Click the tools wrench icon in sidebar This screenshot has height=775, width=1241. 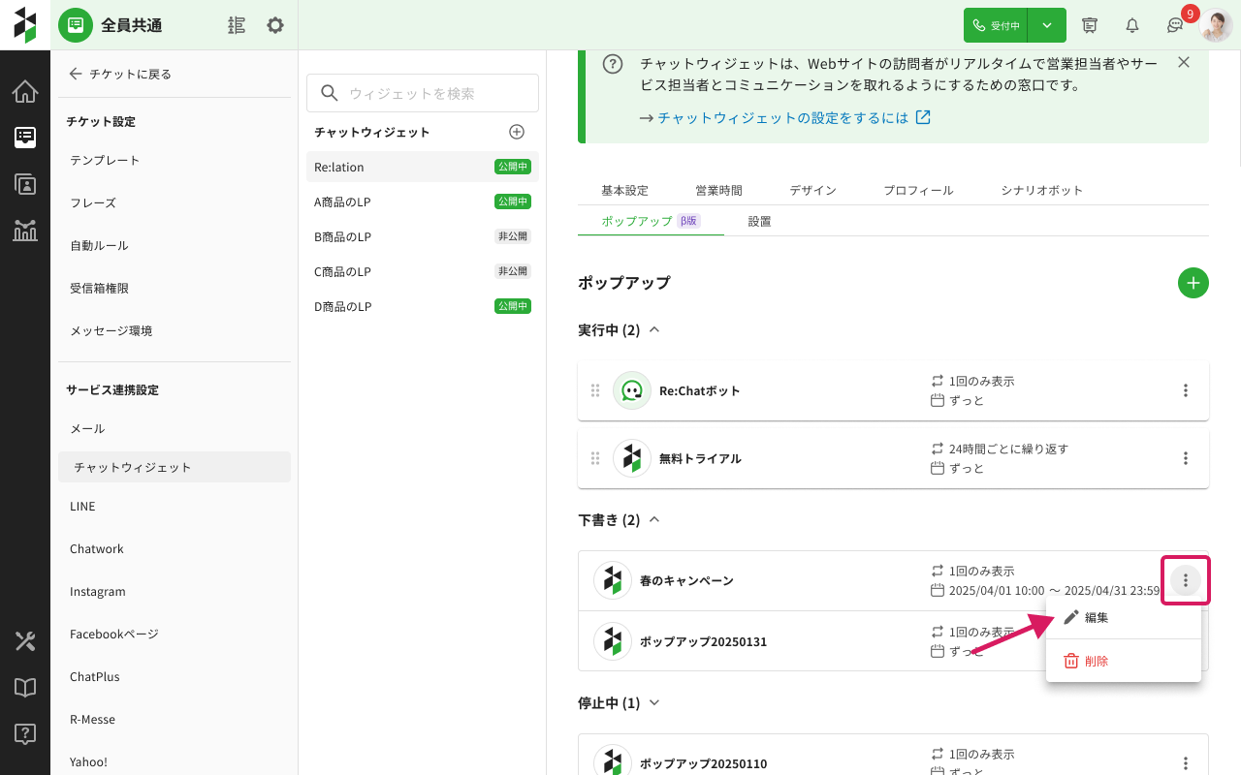point(25,641)
